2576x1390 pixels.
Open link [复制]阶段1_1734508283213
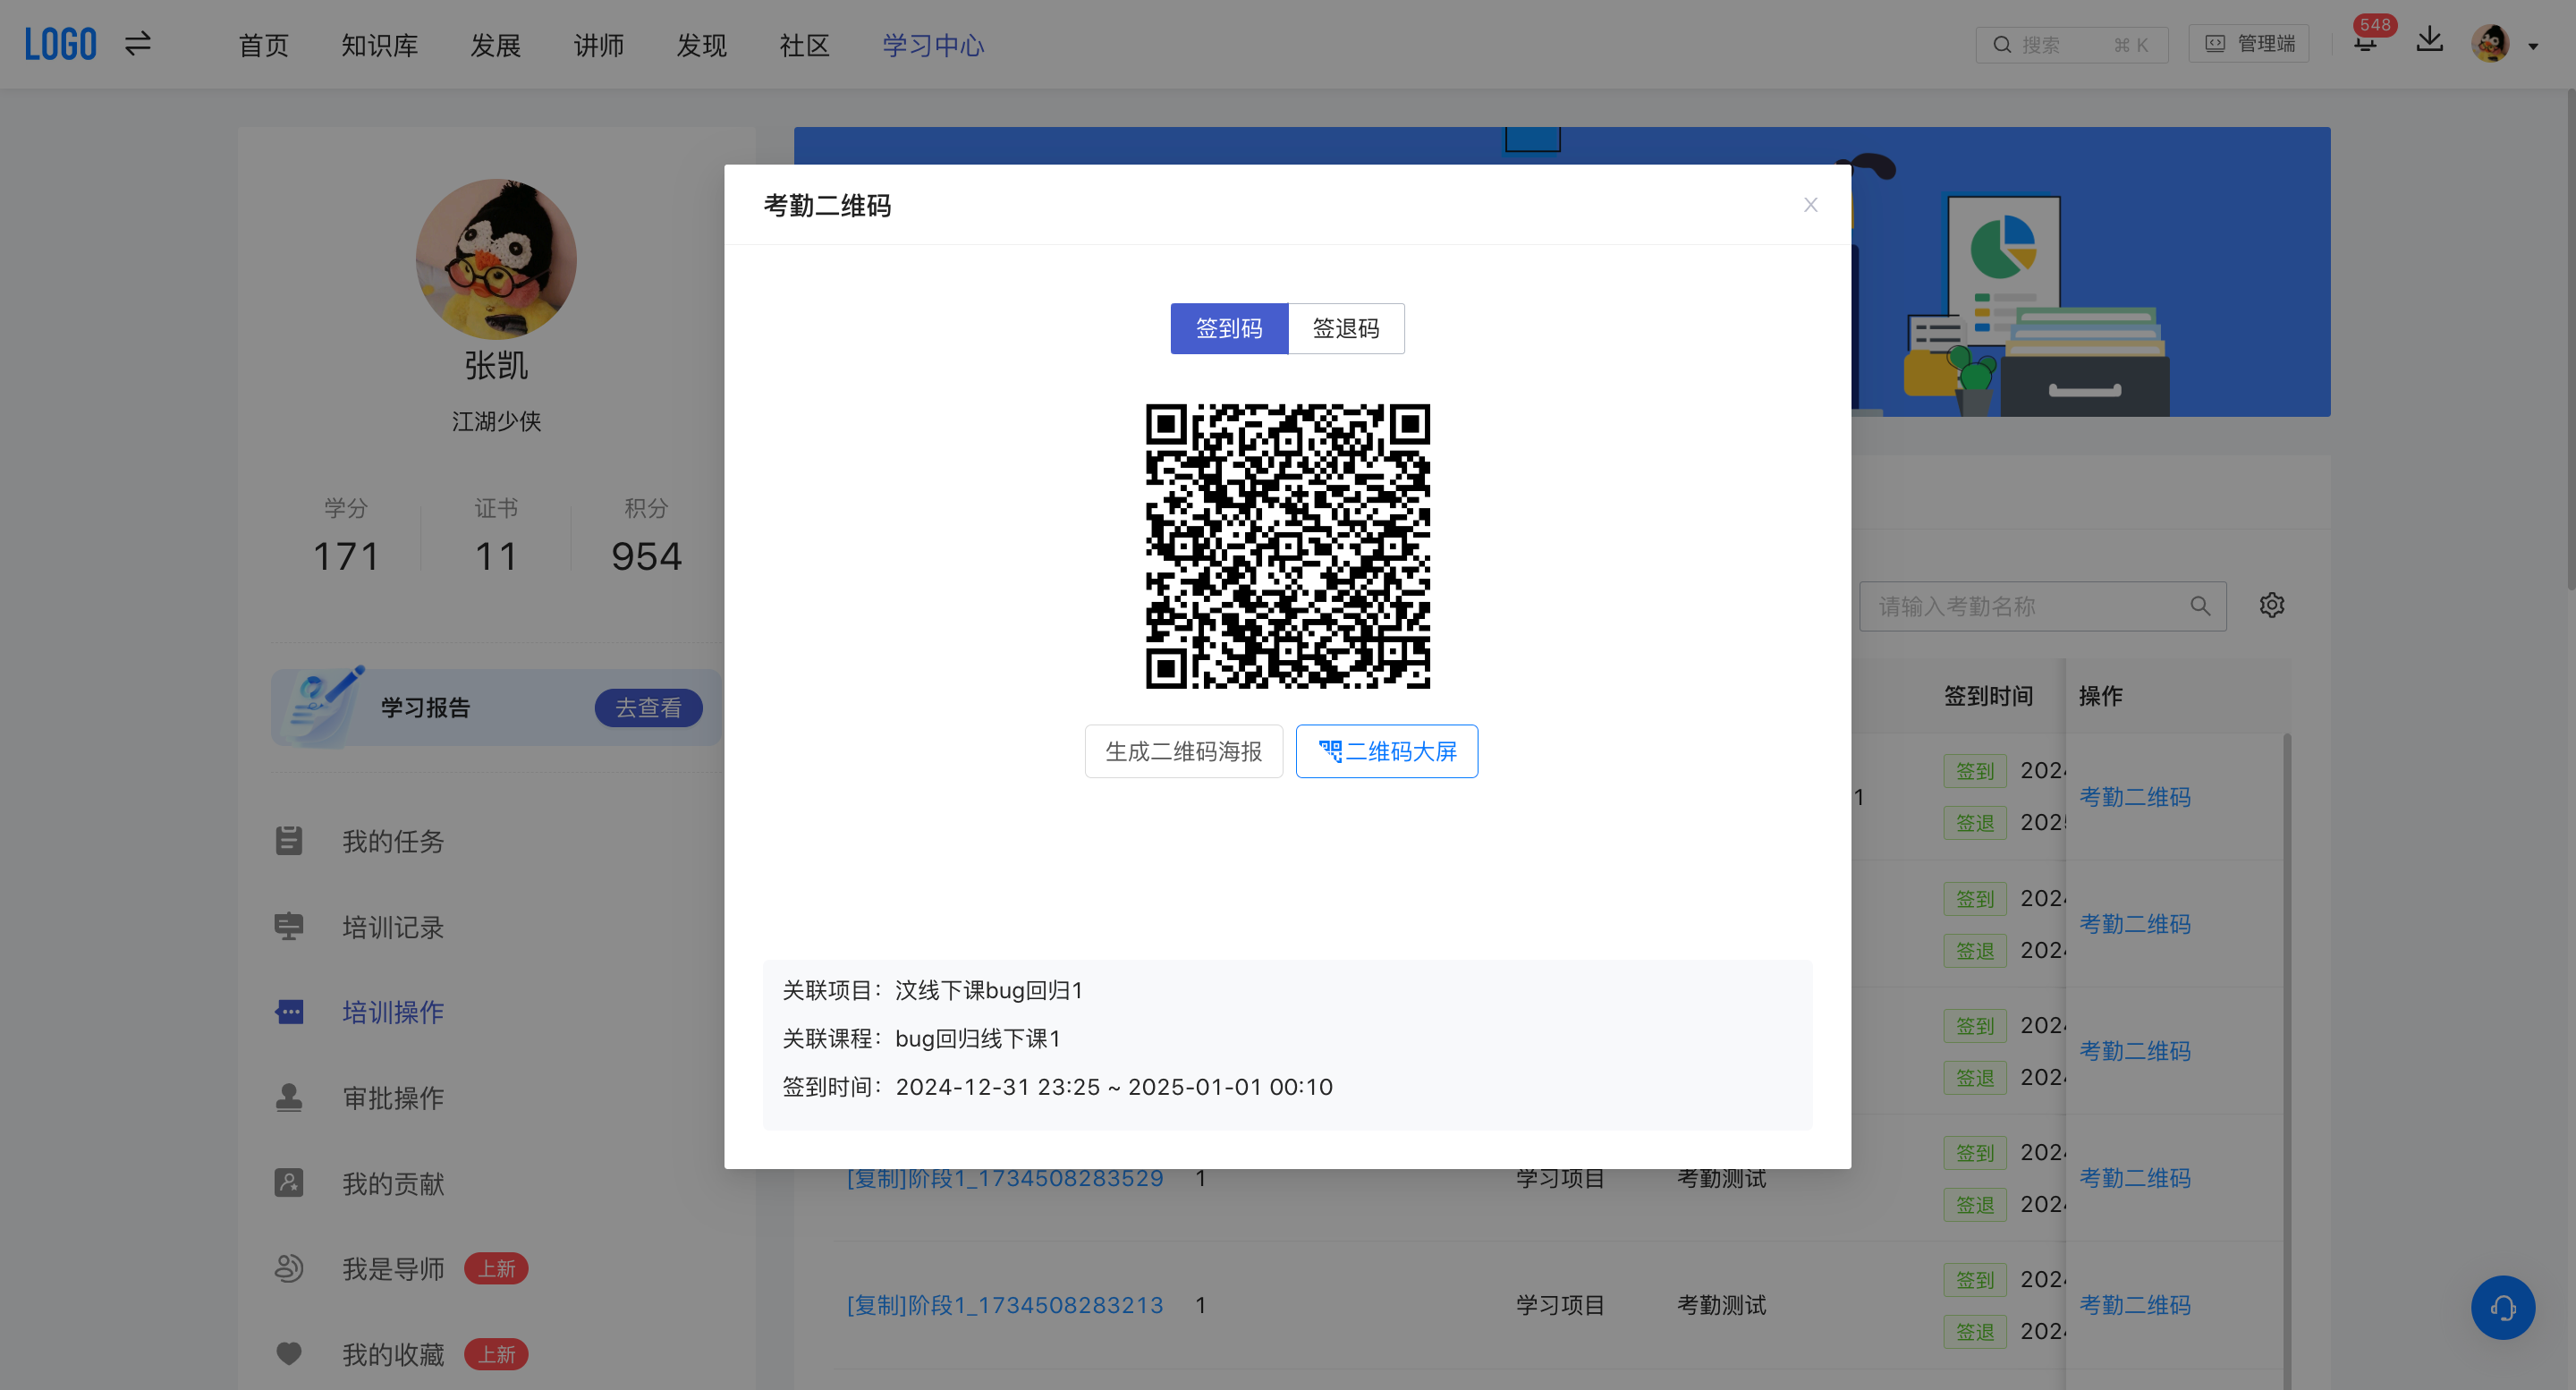pos(1005,1305)
